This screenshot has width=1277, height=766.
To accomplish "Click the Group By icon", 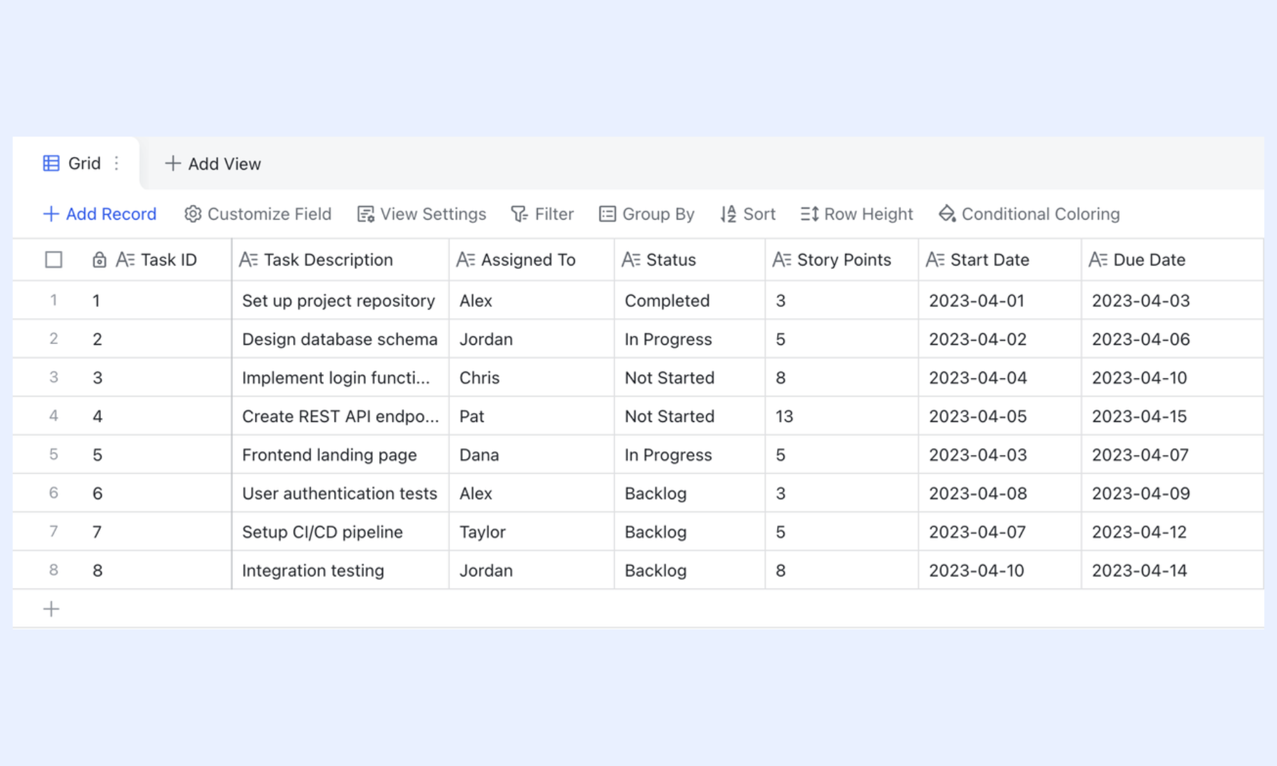I will point(607,214).
